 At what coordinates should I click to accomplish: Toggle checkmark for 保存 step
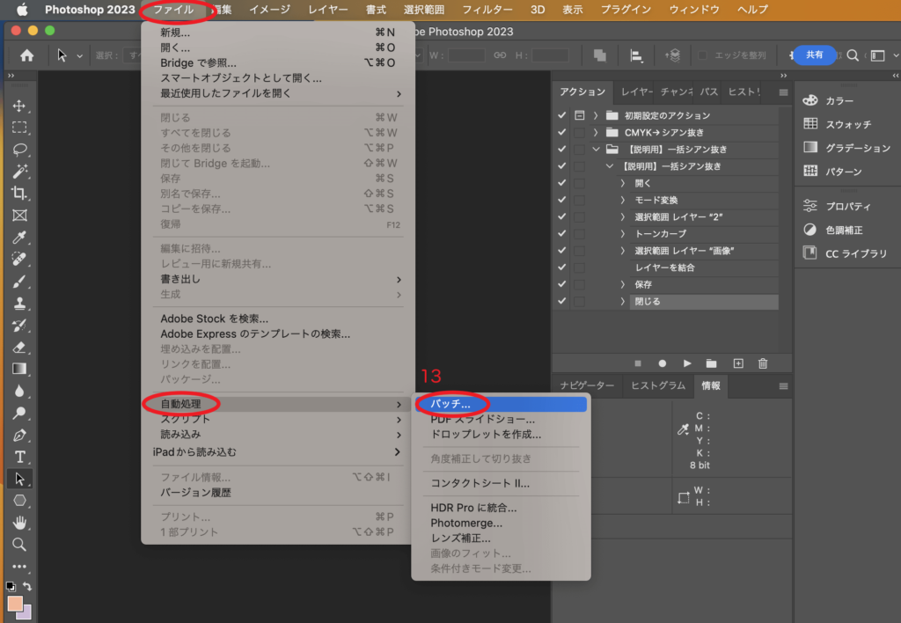coord(561,284)
